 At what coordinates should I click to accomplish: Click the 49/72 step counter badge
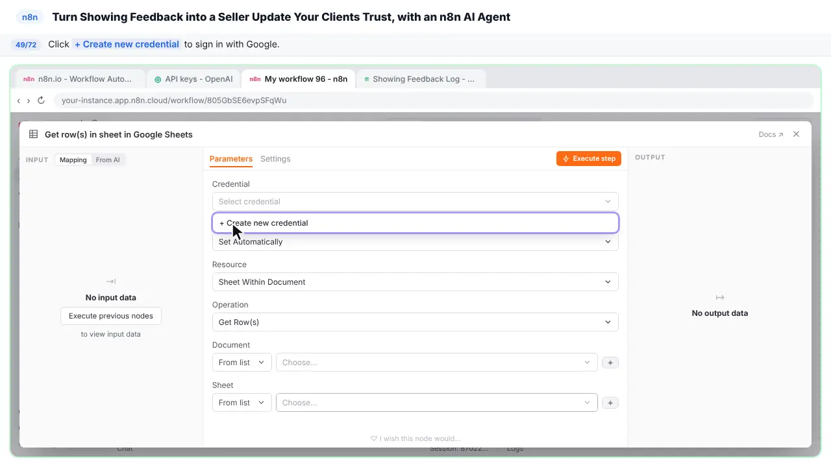[26, 45]
